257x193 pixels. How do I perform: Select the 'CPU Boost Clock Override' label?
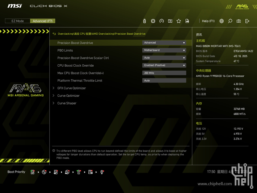76,65
